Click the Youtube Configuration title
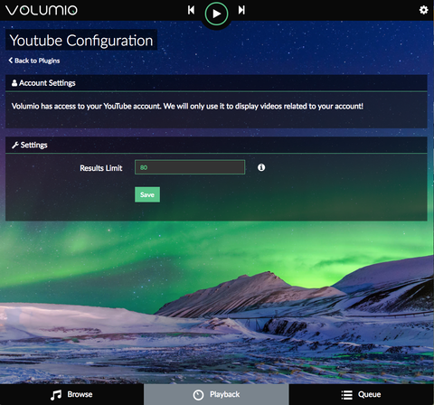 pyautogui.click(x=81, y=41)
